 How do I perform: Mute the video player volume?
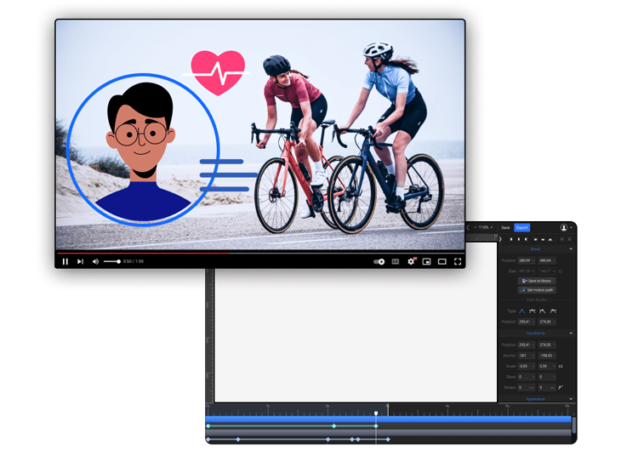tap(95, 261)
